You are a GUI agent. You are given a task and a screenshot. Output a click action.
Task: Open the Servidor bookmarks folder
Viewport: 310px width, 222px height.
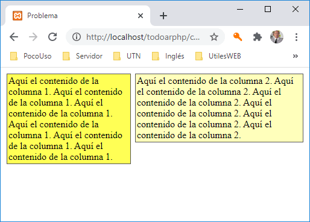(x=83, y=56)
